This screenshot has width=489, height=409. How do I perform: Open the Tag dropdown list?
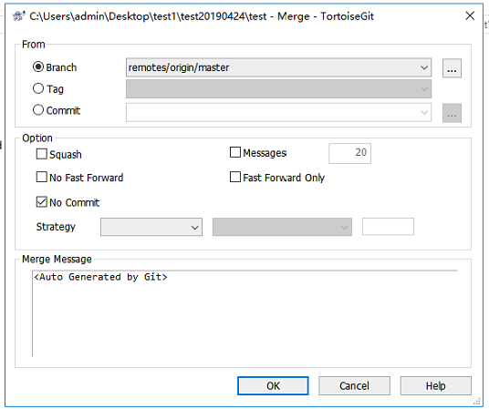278,88
